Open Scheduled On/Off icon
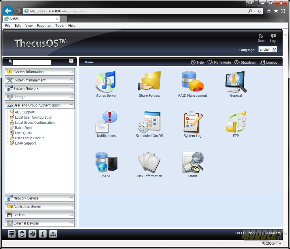Screen dimensions: 290x249 (x=149, y=122)
